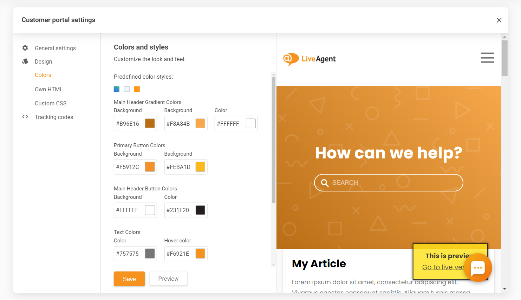The height and width of the screenshot is (300, 521).
Task: Open the #231F20 header button color swatch
Action: (200, 210)
